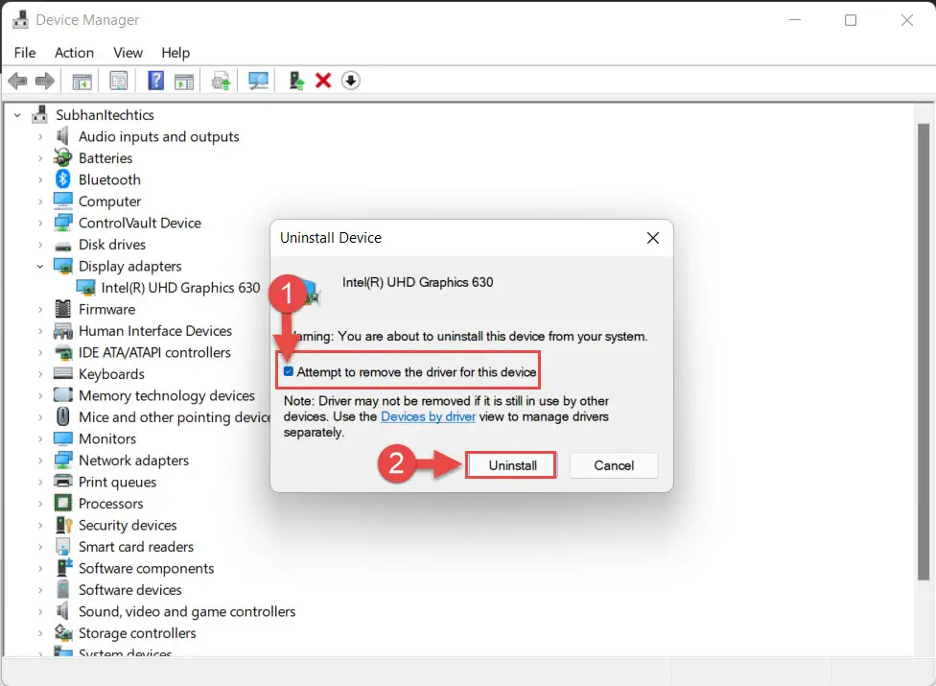Click the Back arrow in the toolbar
The height and width of the screenshot is (686, 936).
18,81
